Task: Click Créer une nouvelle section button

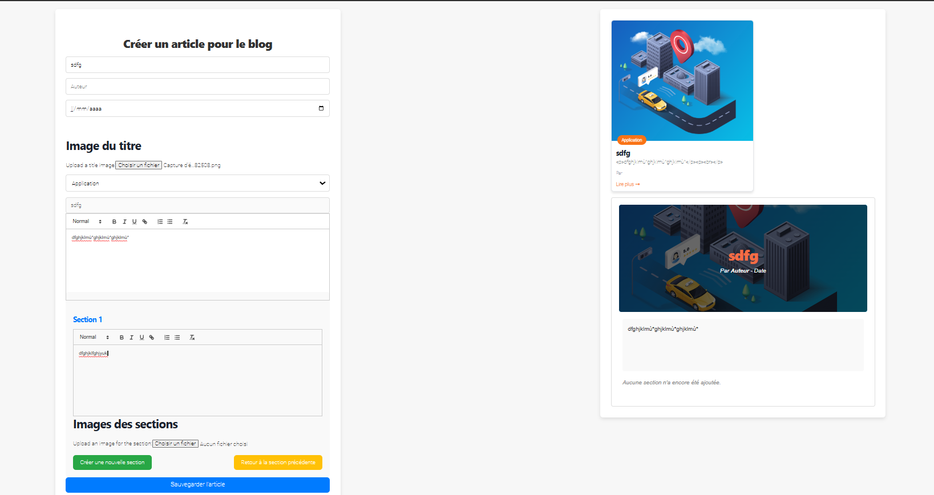Action: pyautogui.click(x=112, y=462)
